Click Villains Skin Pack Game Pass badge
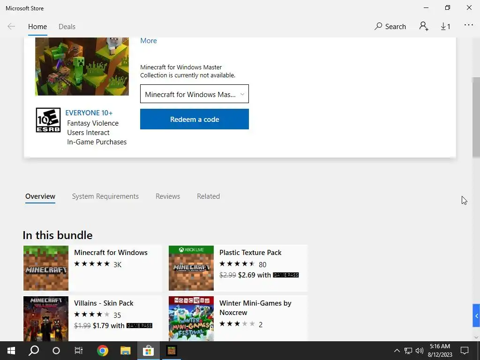This screenshot has height=360, width=480. 139,325
